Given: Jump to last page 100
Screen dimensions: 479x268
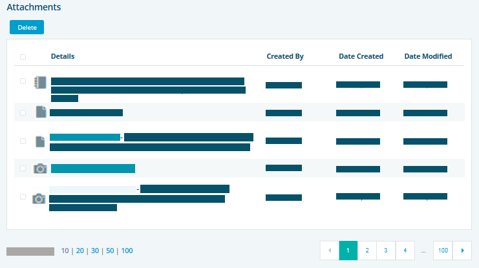Looking at the screenshot, I should coord(443,251).
